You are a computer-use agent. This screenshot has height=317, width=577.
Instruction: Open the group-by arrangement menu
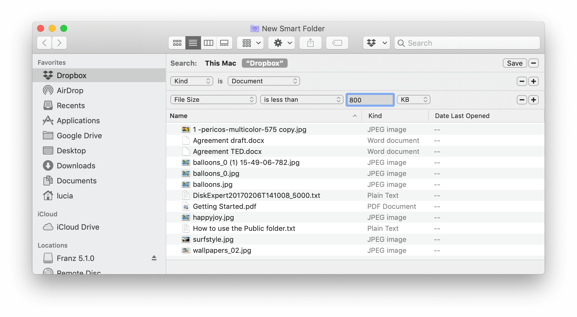tap(251, 43)
